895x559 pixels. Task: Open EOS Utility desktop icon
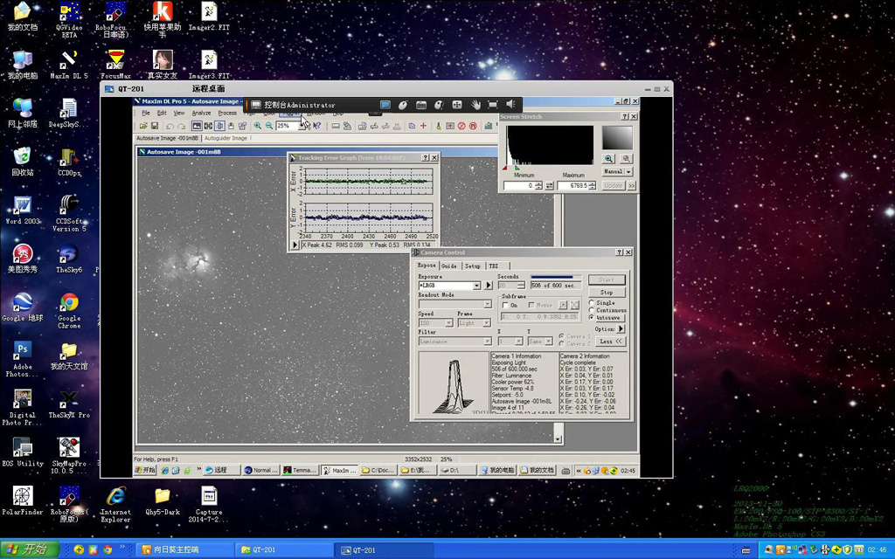point(22,452)
